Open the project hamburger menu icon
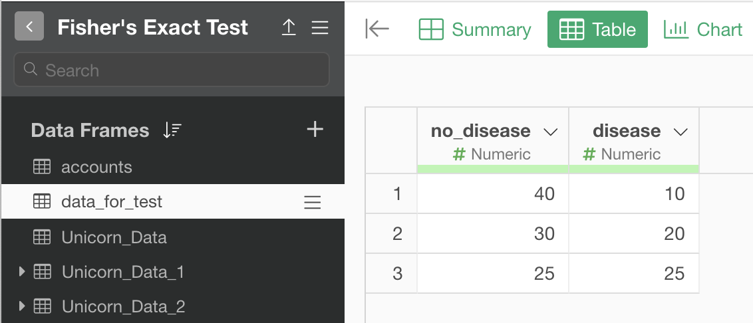The height and width of the screenshot is (323, 753). click(320, 27)
